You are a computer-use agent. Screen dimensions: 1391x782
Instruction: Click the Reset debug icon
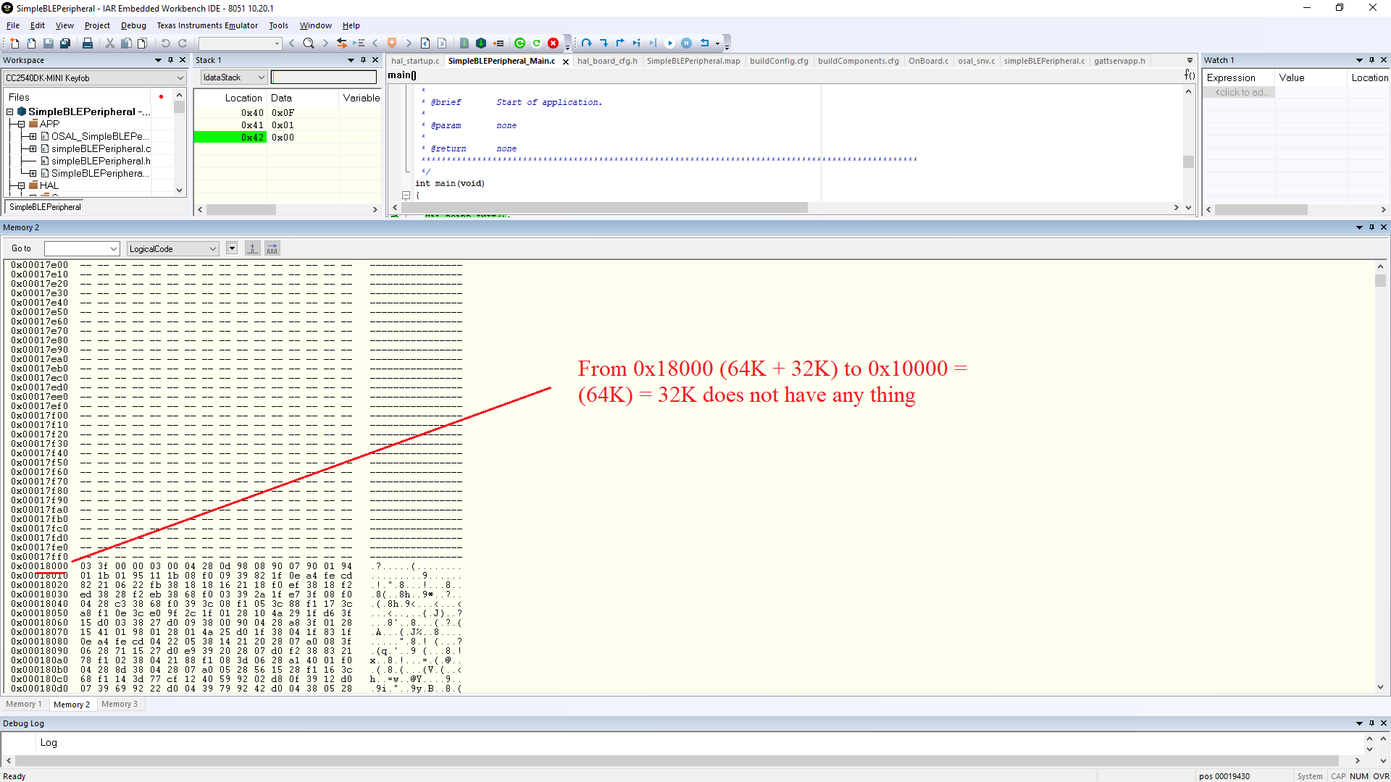(704, 43)
